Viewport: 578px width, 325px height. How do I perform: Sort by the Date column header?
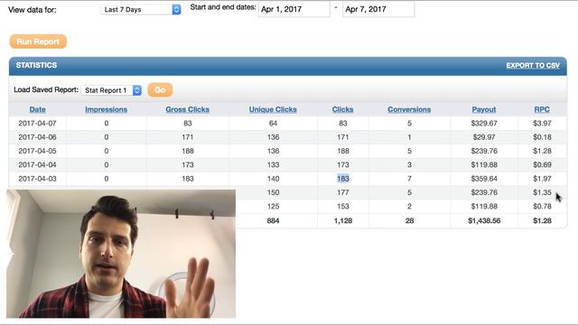point(38,109)
